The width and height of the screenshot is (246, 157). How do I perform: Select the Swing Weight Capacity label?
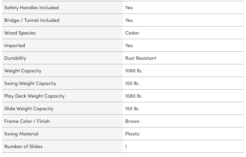30,83
